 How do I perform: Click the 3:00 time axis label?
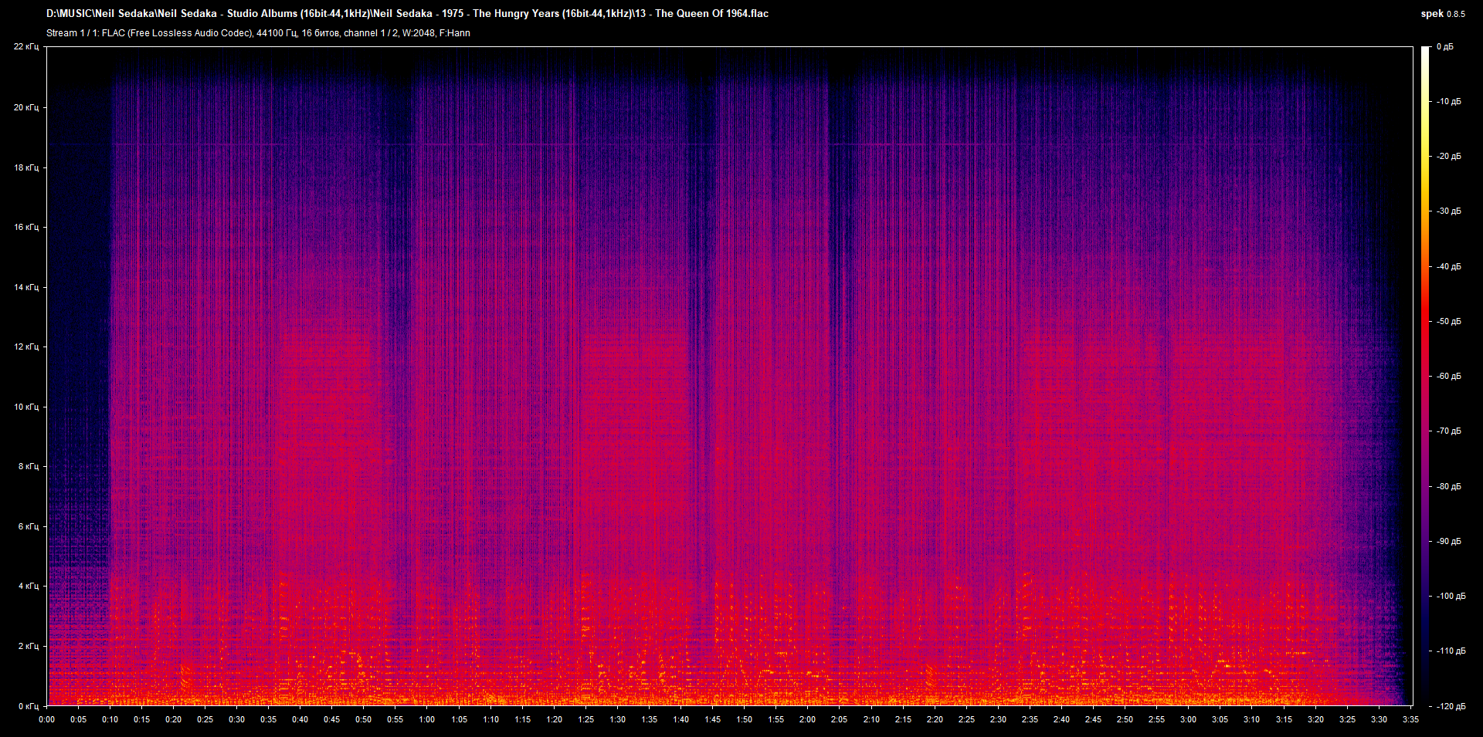tap(1188, 719)
